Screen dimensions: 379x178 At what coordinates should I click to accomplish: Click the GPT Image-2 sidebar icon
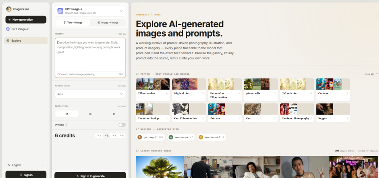pos(8,29)
